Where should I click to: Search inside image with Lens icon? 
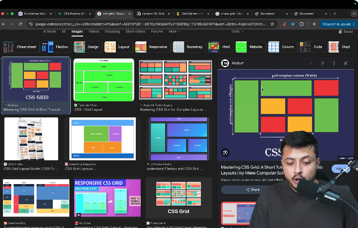(225, 152)
